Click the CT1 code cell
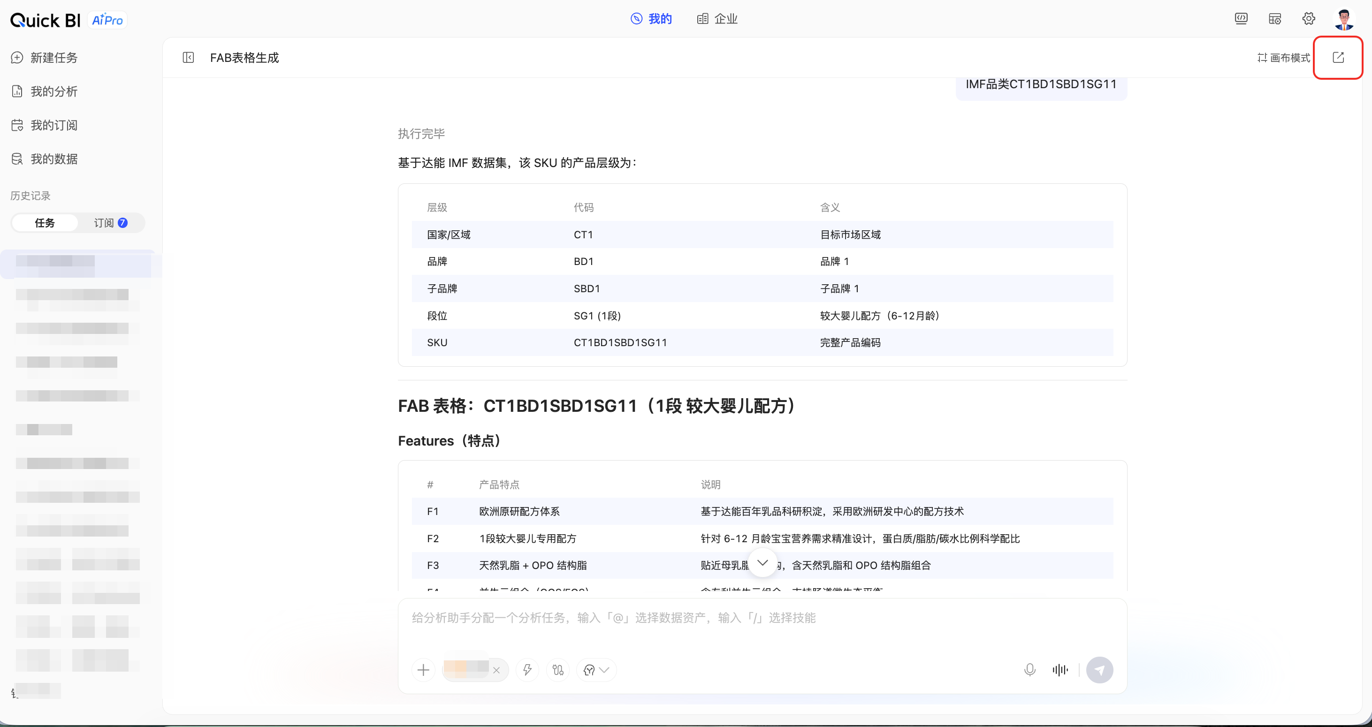 (583, 235)
